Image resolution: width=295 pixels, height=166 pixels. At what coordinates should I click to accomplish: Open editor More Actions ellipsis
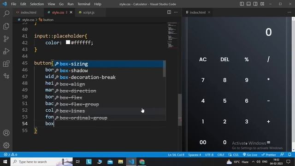[x=176, y=12]
